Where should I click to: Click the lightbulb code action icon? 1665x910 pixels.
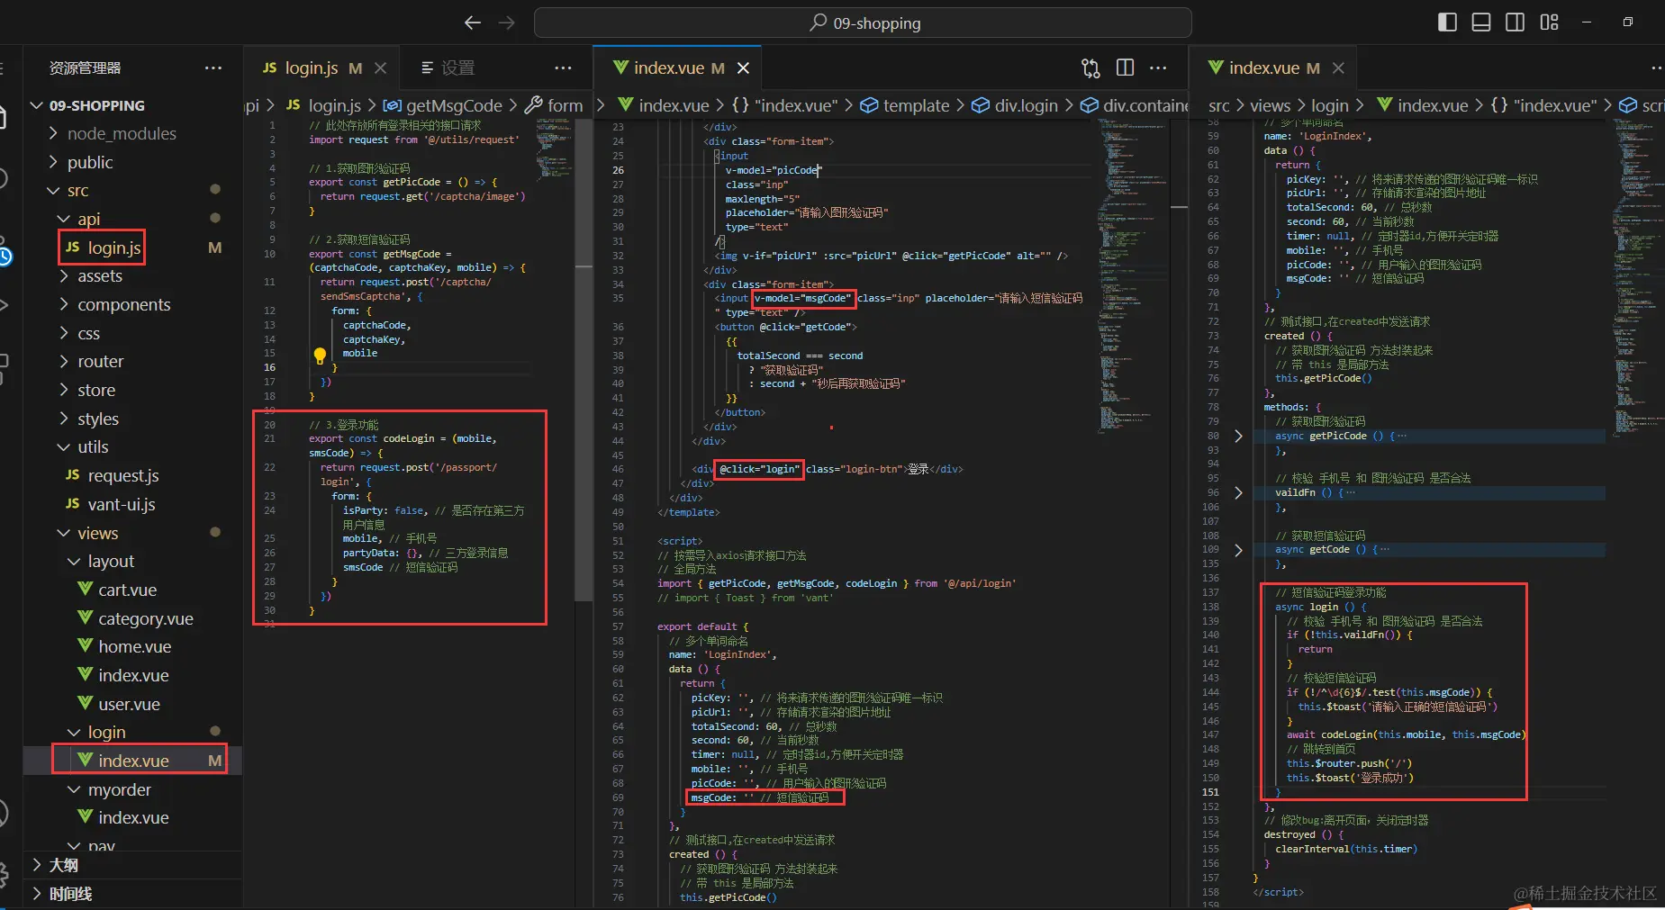[x=320, y=356]
